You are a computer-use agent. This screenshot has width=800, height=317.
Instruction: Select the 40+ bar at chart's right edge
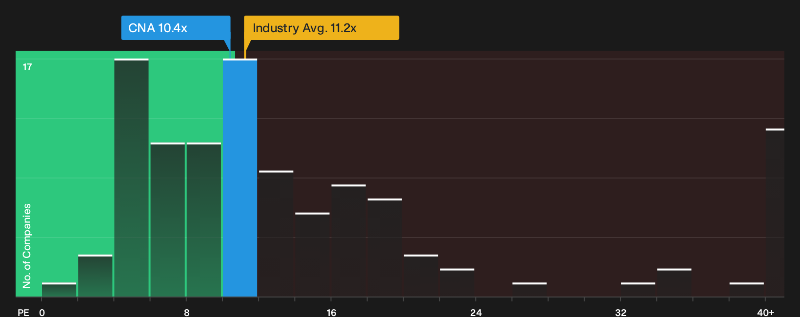pos(775,213)
